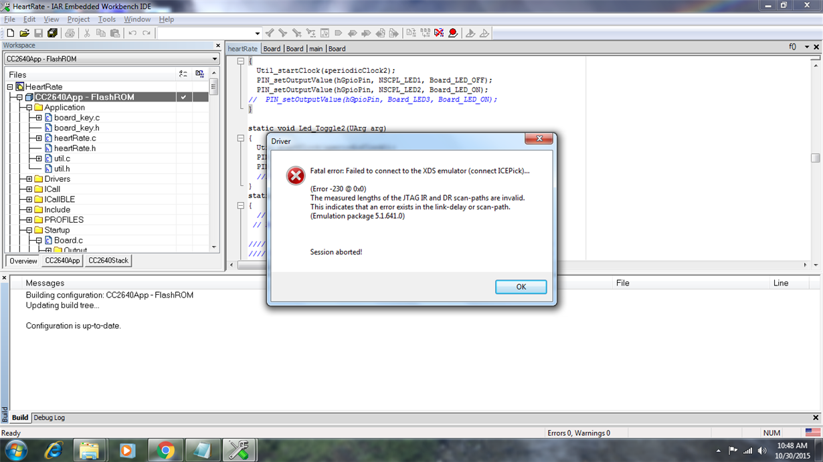This screenshot has width=823, height=462.
Task: Switch to the Debug Log tab
Action: (50, 417)
